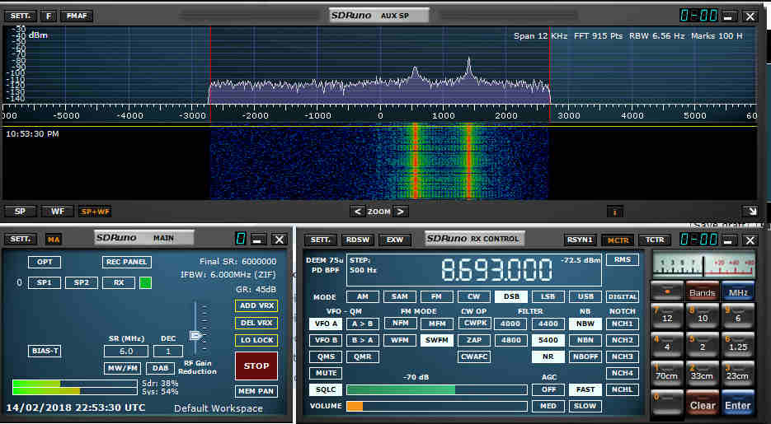Select SAM mode
The image size is (771, 424).
click(399, 296)
